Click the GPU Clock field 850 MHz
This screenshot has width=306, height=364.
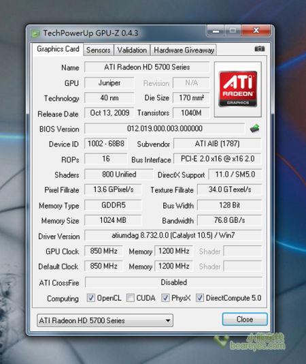[x=103, y=251]
